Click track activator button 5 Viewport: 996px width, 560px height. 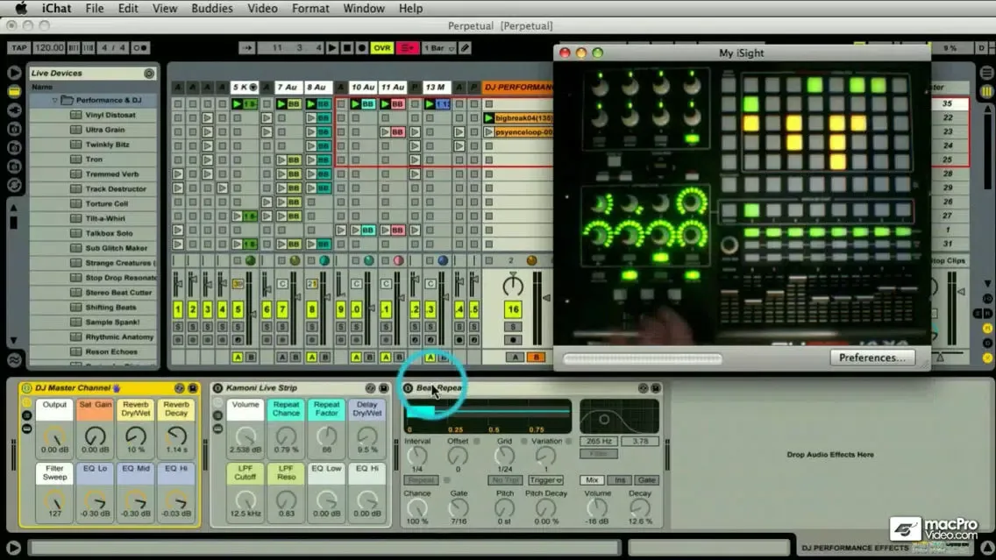[x=238, y=310]
